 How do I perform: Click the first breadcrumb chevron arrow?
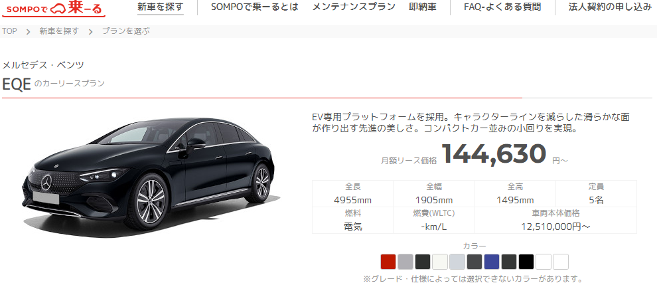[29, 31]
